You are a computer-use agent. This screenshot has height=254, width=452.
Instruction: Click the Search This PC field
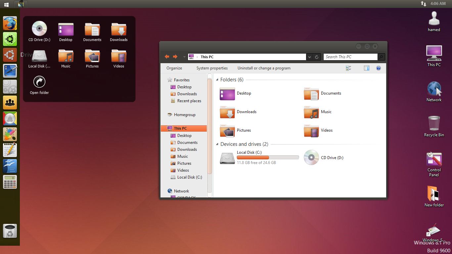pos(350,57)
